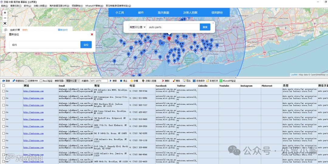Screen dimensions: 328x164
Task: Tick the Email验证 checkbox
Action: point(41,81)
